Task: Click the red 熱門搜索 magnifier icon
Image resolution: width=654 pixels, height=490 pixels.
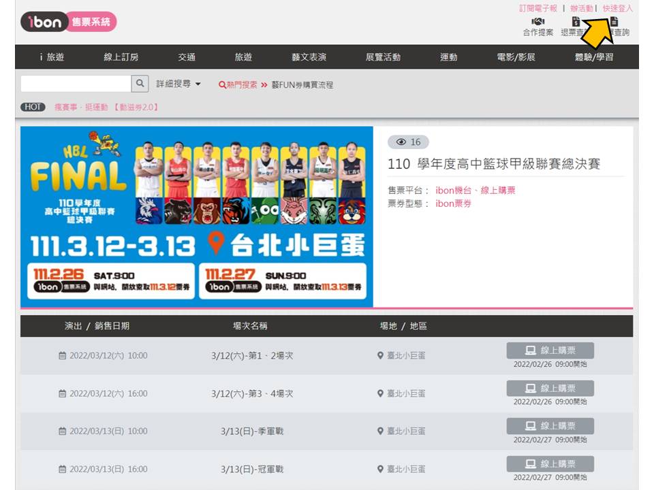Action: click(x=222, y=85)
